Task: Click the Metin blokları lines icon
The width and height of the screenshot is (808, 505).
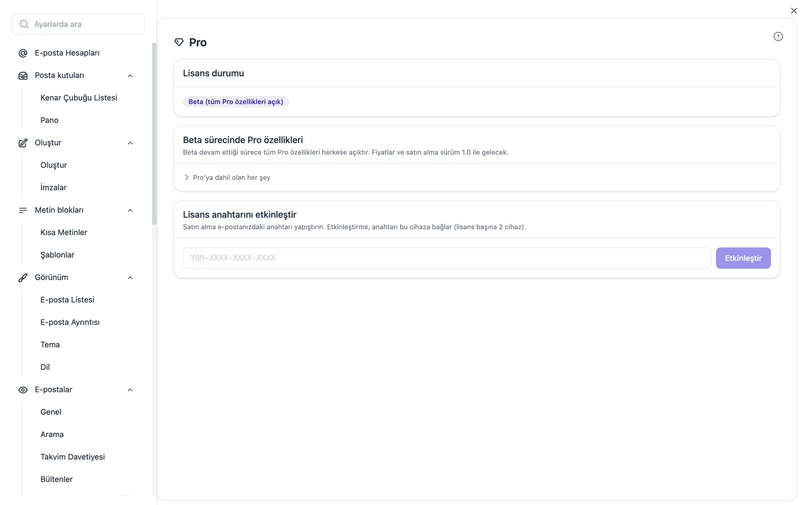Action: pyautogui.click(x=23, y=210)
